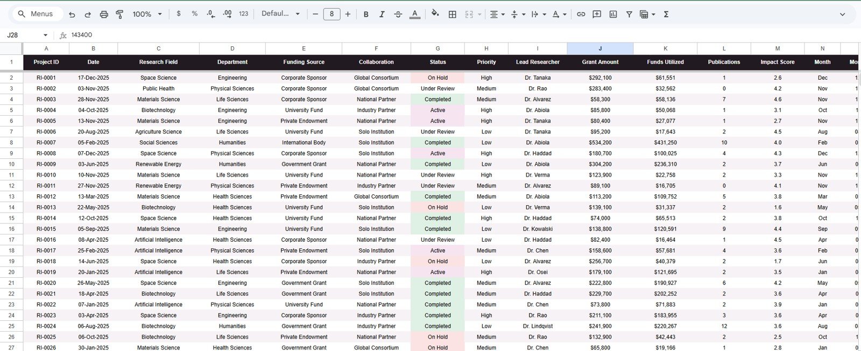Screen dimensions: 861x351
Task: Select On Hold status in row RI-0001
Action: pos(437,78)
